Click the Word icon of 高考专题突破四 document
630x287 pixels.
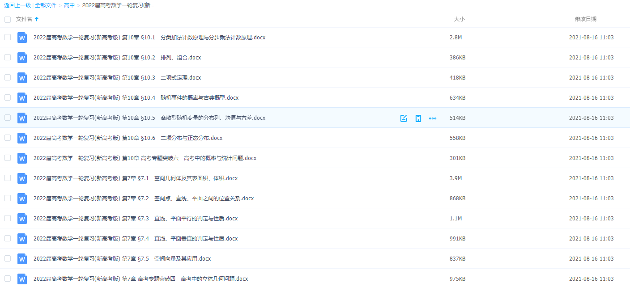click(22, 278)
